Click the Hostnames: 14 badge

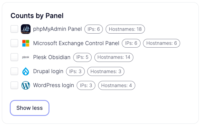point(114,57)
